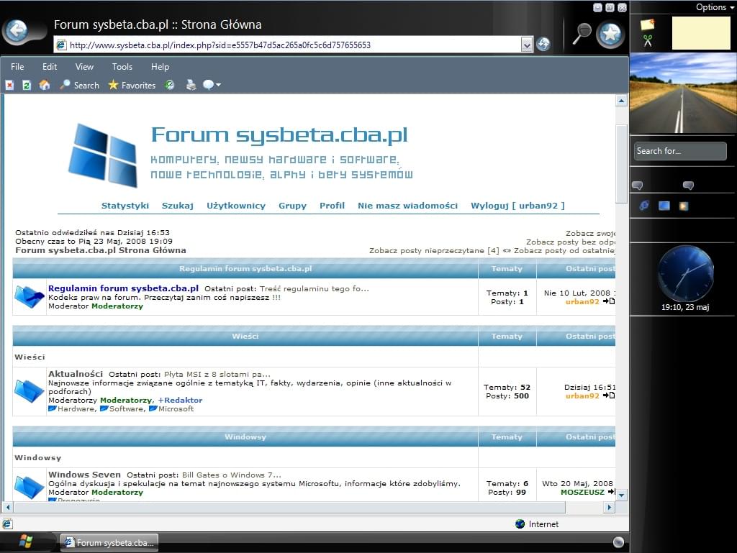This screenshot has width=737, height=553.
Task: Print the page using printer icon
Action: (x=191, y=85)
